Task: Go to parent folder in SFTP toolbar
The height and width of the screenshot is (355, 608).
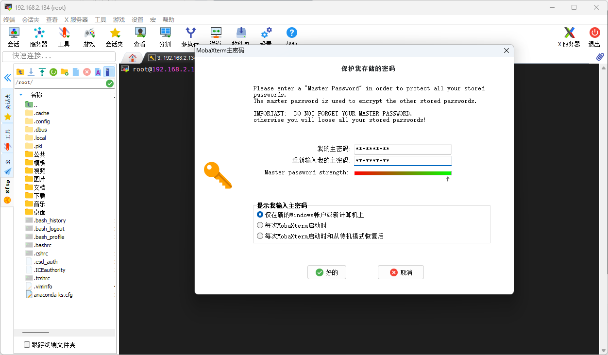Action: point(20,72)
